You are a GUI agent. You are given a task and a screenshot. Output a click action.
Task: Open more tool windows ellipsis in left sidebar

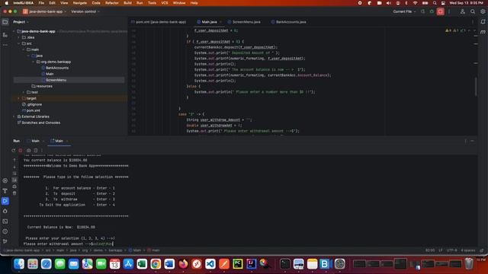[x=5, y=45]
